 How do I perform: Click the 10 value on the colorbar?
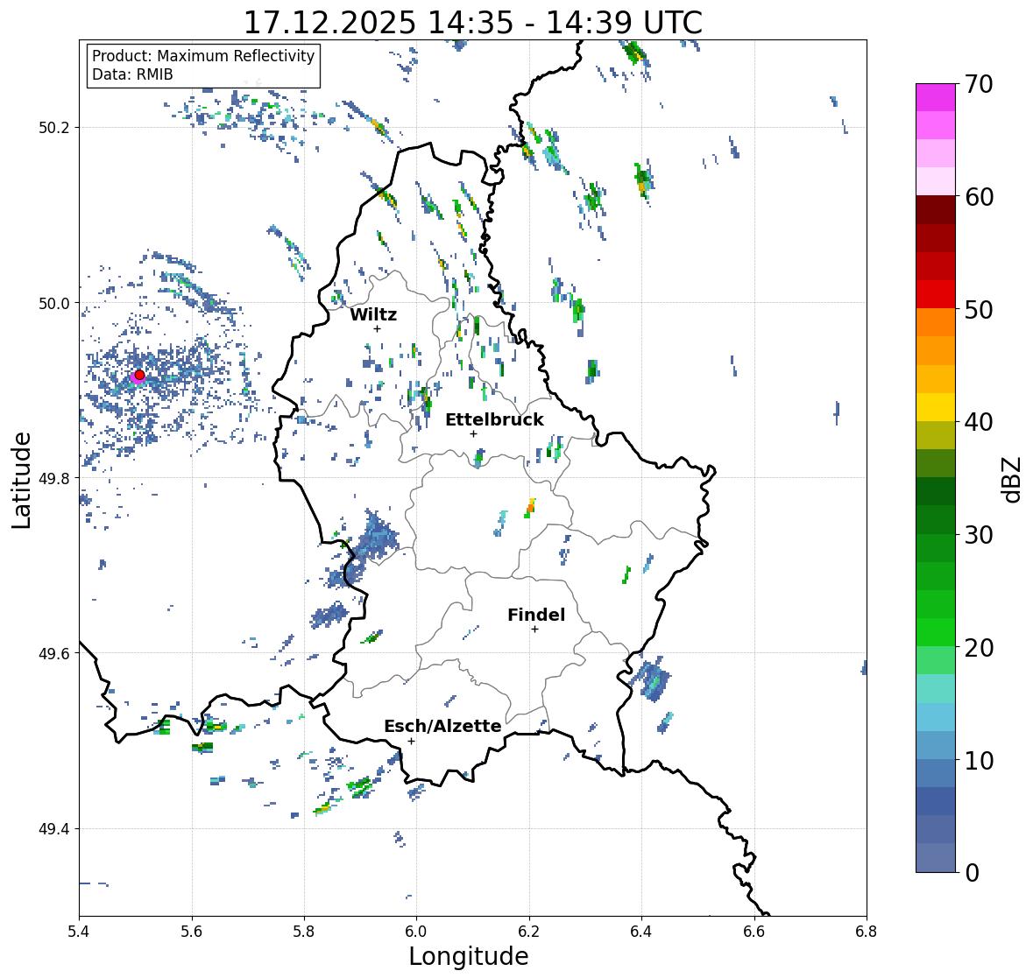pos(979,760)
